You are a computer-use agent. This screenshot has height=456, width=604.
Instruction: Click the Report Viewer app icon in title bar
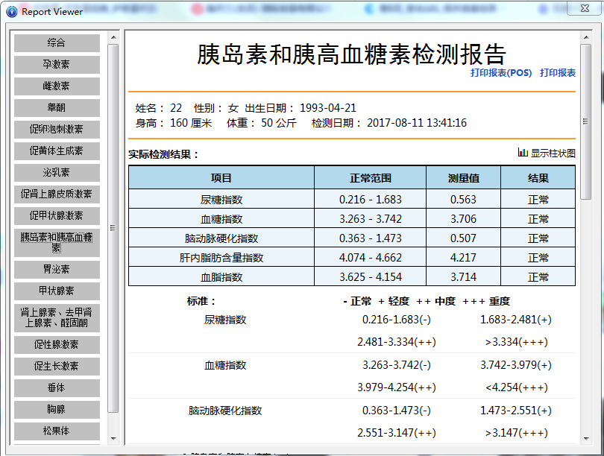pos(12,12)
